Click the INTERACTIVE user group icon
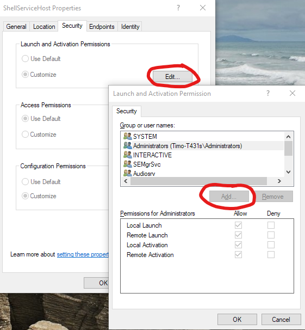 click(x=127, y=155)
